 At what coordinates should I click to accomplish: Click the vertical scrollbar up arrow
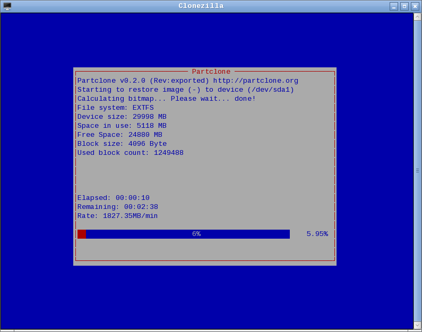[x=417, y=17]
